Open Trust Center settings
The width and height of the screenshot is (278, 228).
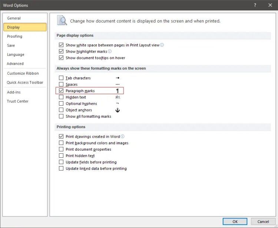[25, 101]
